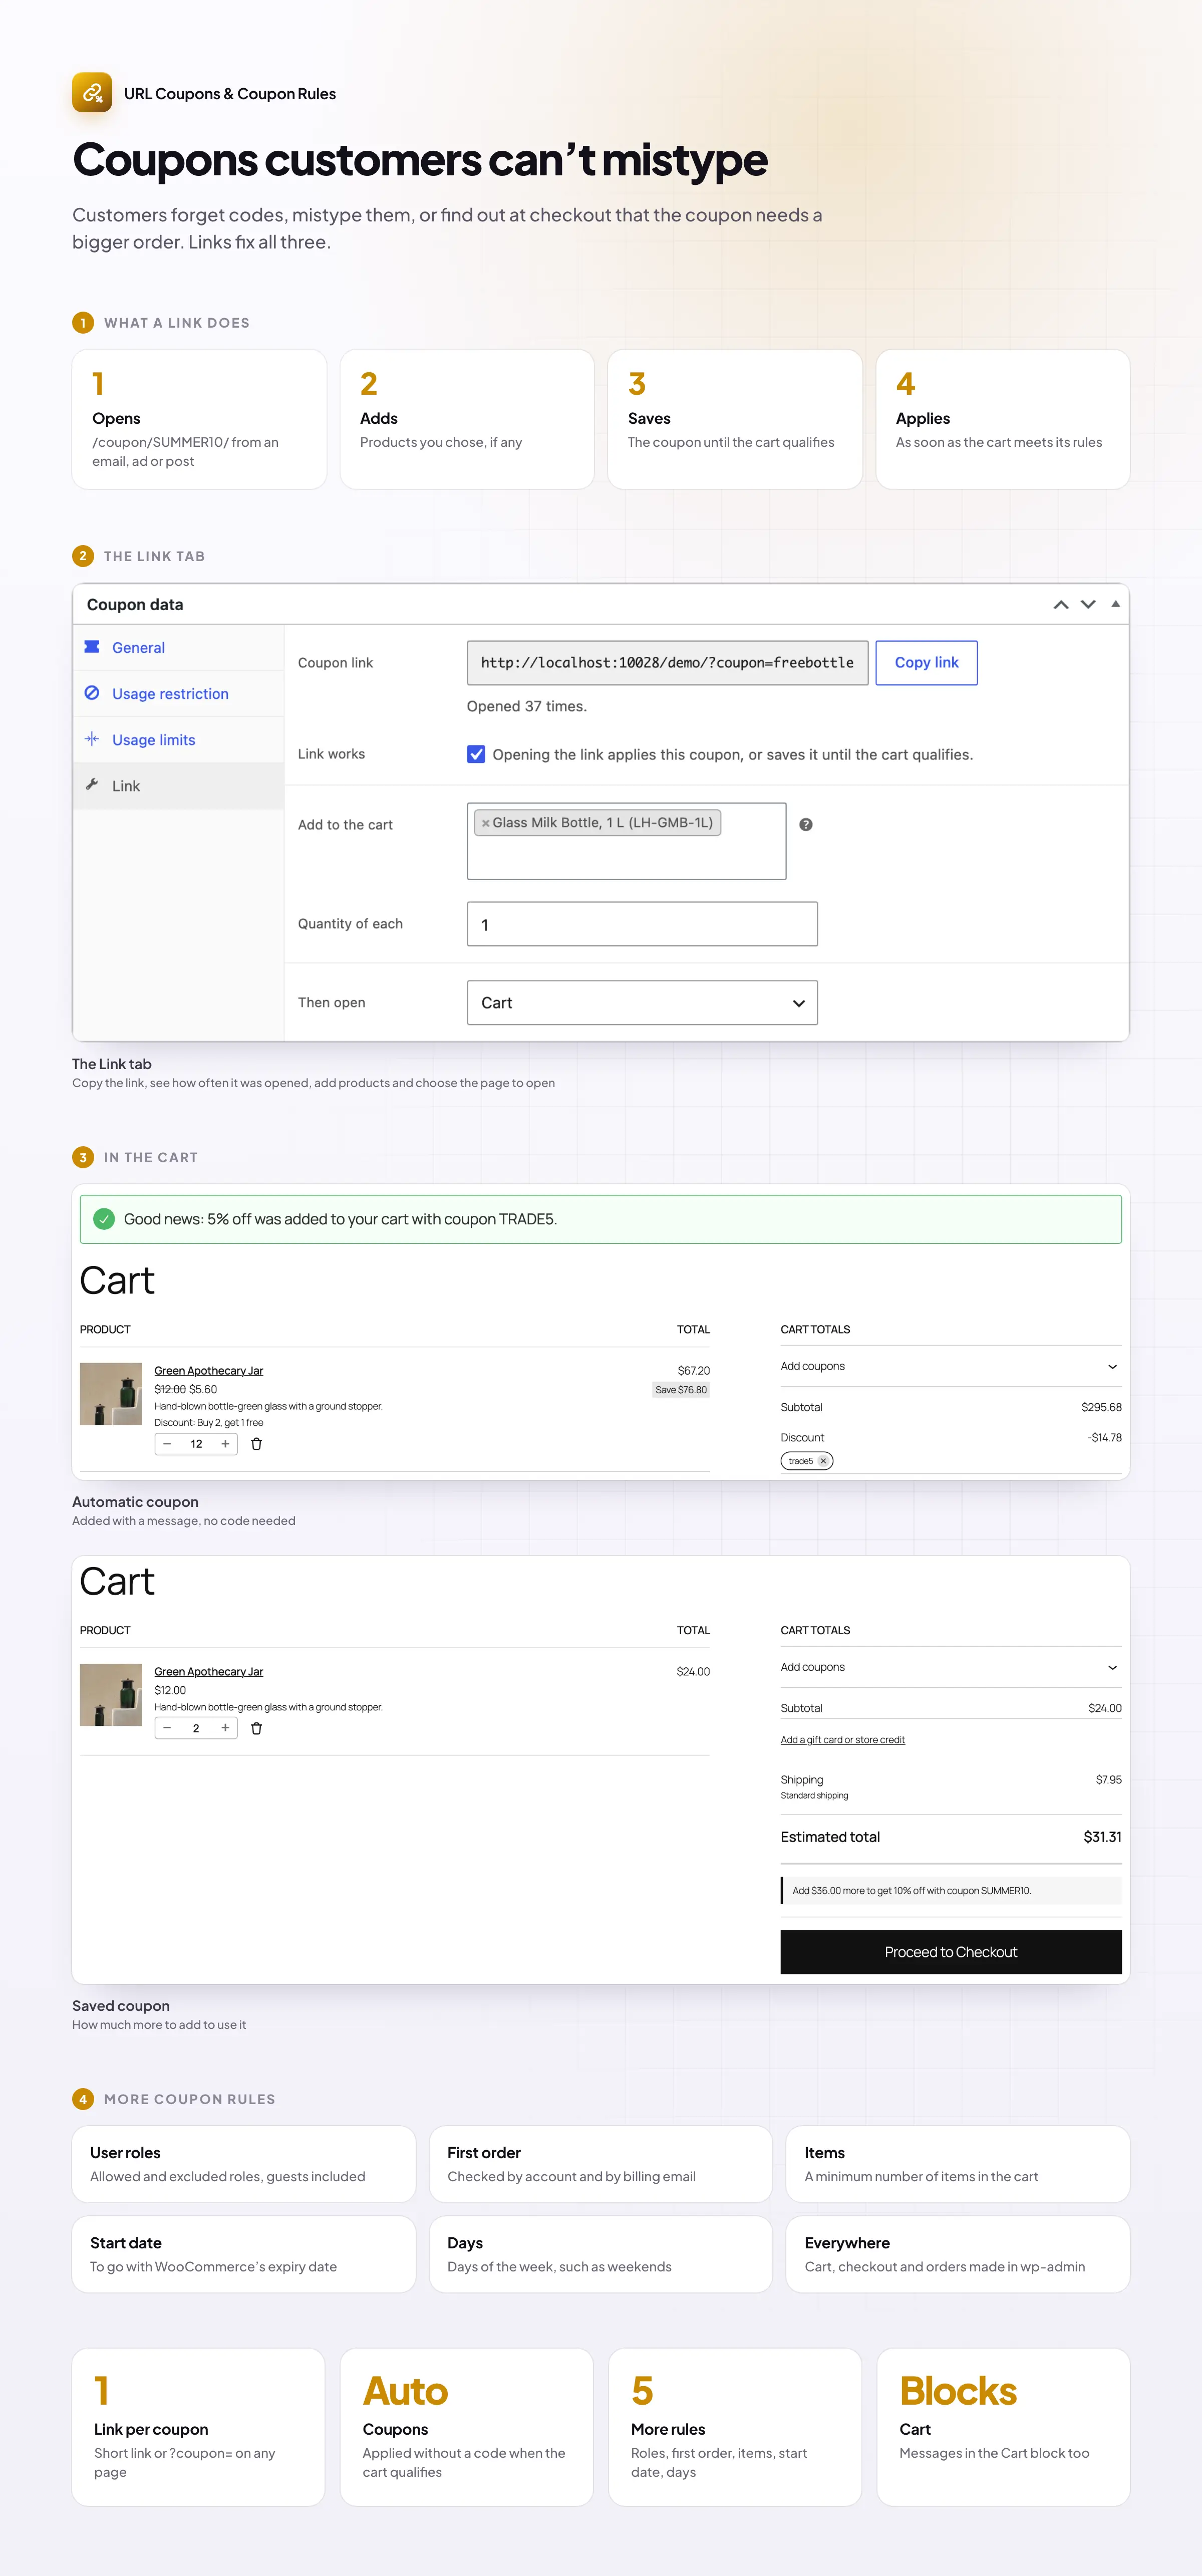Click Add a gift card or store credit
This screenshot has height=2576, width=1202.
(x=842, y=1740)
